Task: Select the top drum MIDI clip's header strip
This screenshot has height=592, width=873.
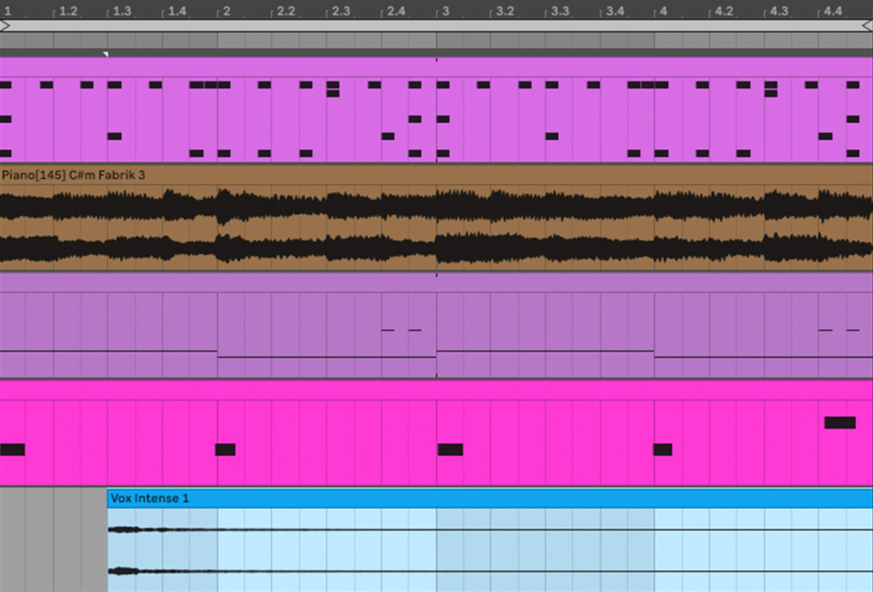Action: pos(436,67)
